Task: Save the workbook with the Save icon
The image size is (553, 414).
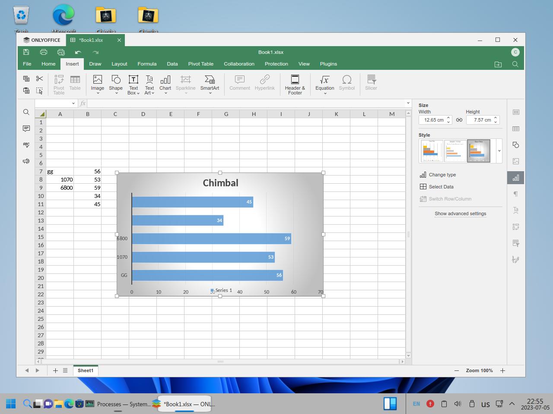Action: tap(26, 52)
